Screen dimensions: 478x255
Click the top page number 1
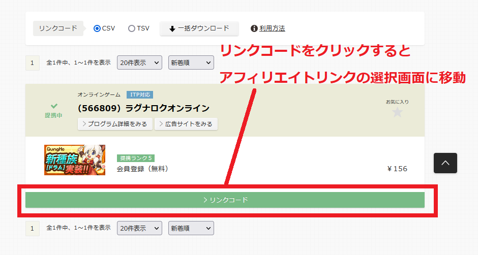(32, 63)
